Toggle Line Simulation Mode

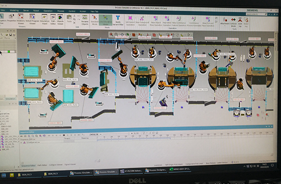pyautogui.click(x=105, y=20)
